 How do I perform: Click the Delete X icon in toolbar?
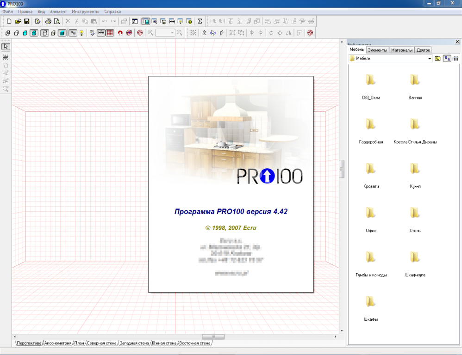68,21
